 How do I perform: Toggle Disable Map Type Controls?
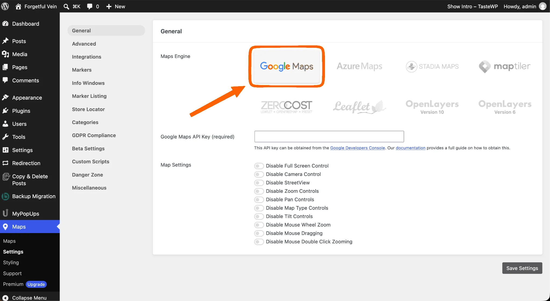click(x=259, y=208)
